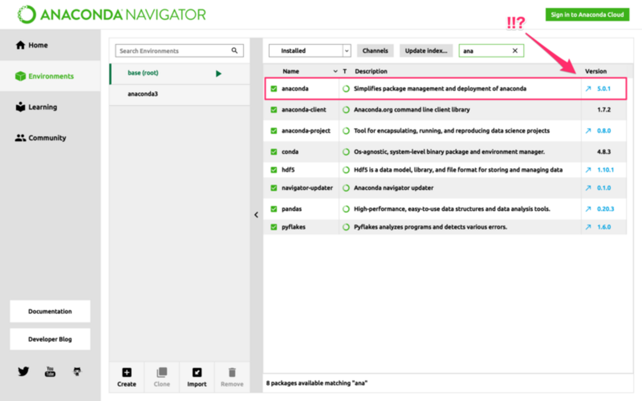Switch to the Community tab
The height and width of the screenshot is (401, 642).
tap(50, 138)
